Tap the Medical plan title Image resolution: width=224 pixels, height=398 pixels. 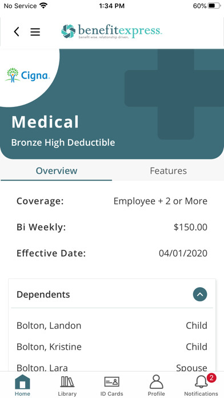[x=45, y=122]
